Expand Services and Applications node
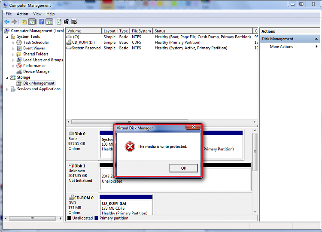The image size is (322, 232). point(7,89)
